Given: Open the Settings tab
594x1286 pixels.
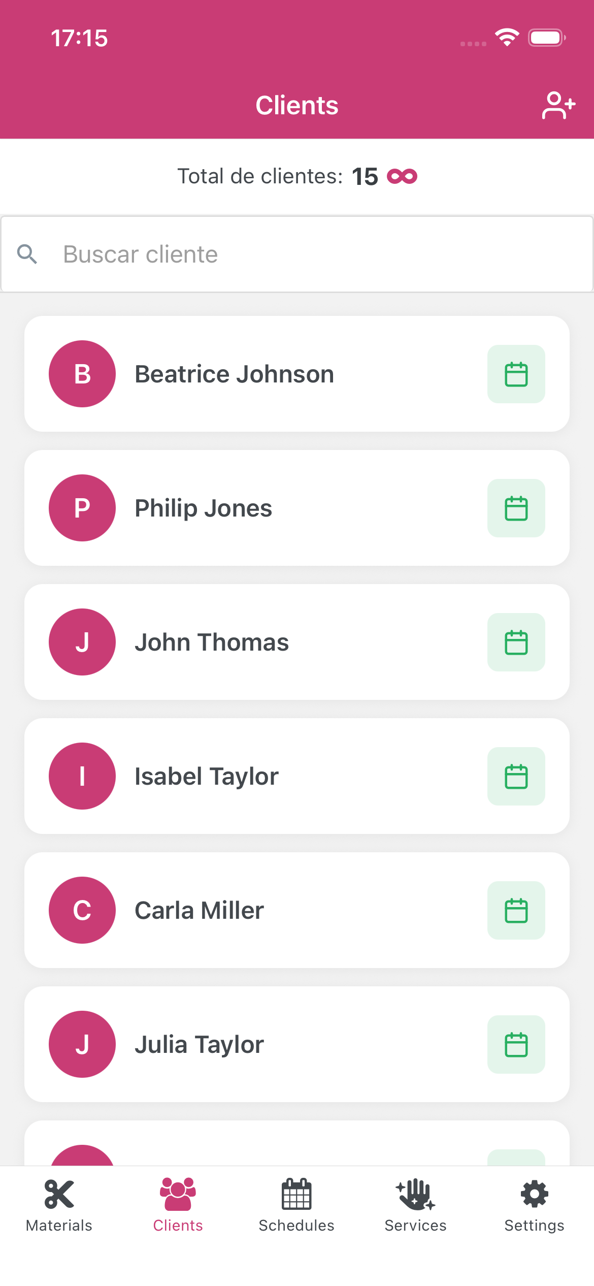Looking at the screenshot, I should (x=534, y=1205).
